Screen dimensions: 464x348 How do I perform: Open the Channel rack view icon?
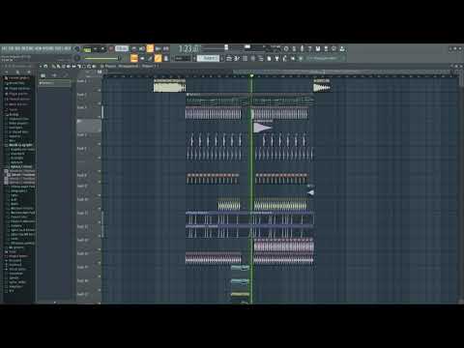tap(246, 58)
